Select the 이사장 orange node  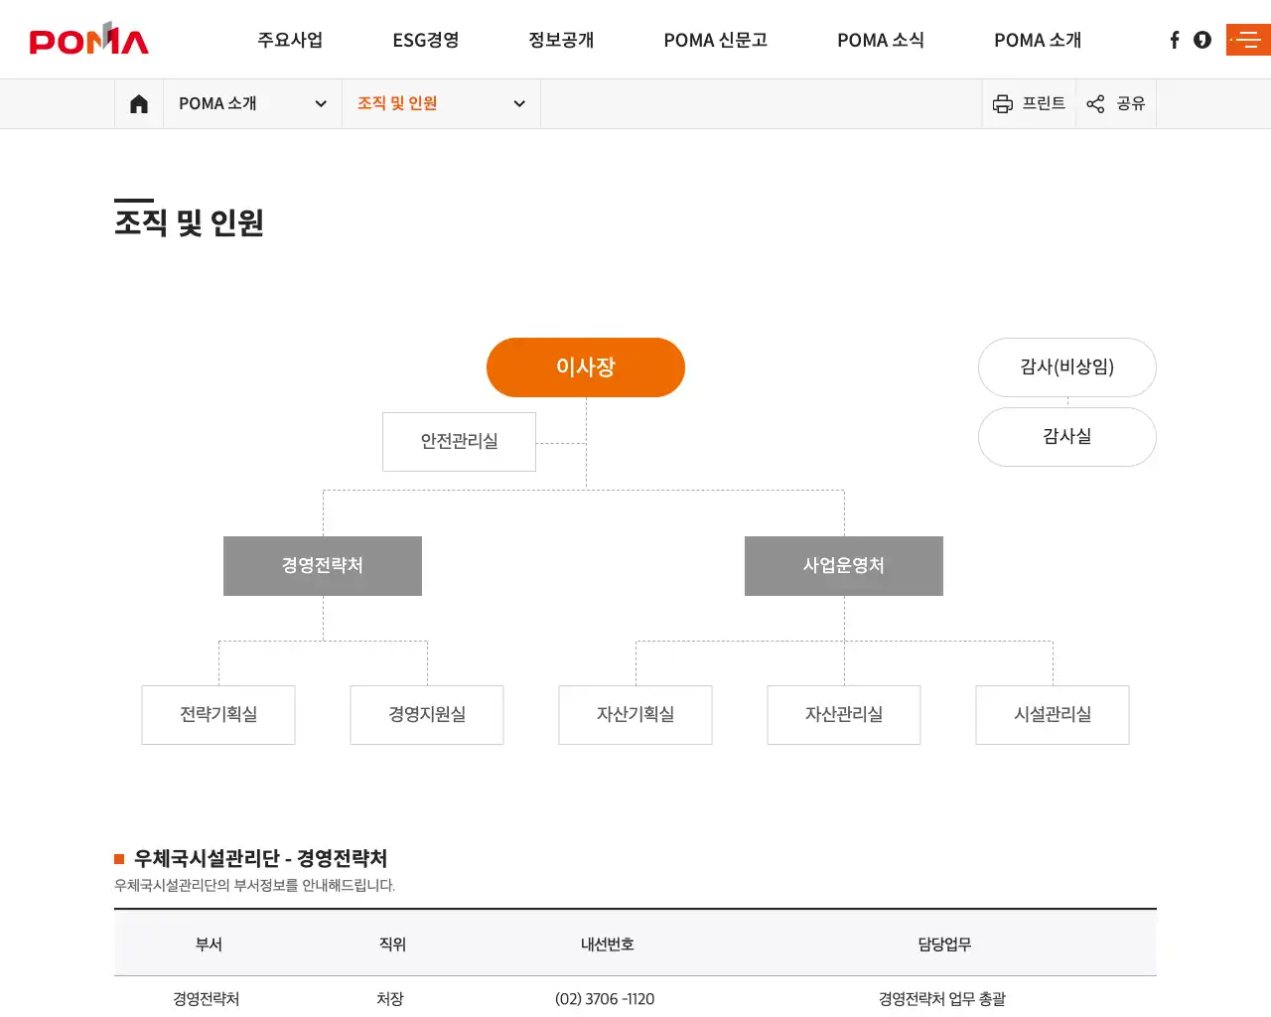click(586, 367)
